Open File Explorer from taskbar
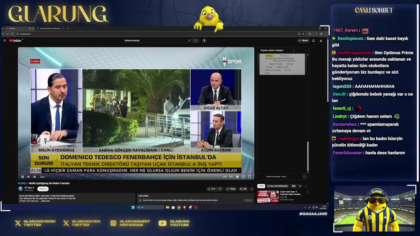The width and height of the screenshot is (420, 236). (x=167, y=207)
